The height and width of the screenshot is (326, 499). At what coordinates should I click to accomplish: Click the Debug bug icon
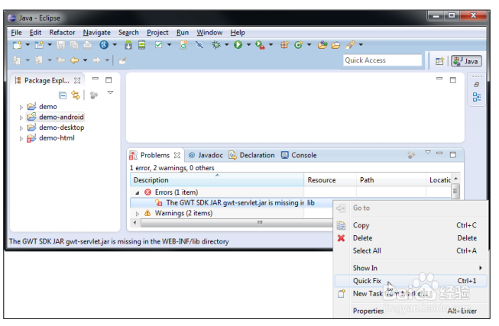(216, 45)
